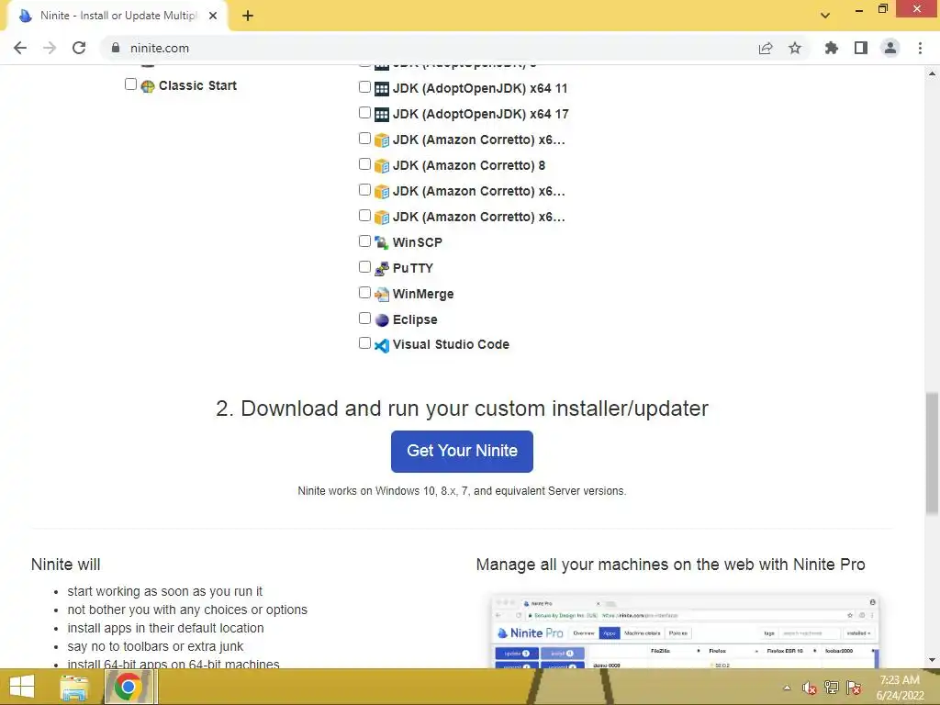Open the Windows Start button
This screenshot has width=940, height=705.
(x=22, y=687)
